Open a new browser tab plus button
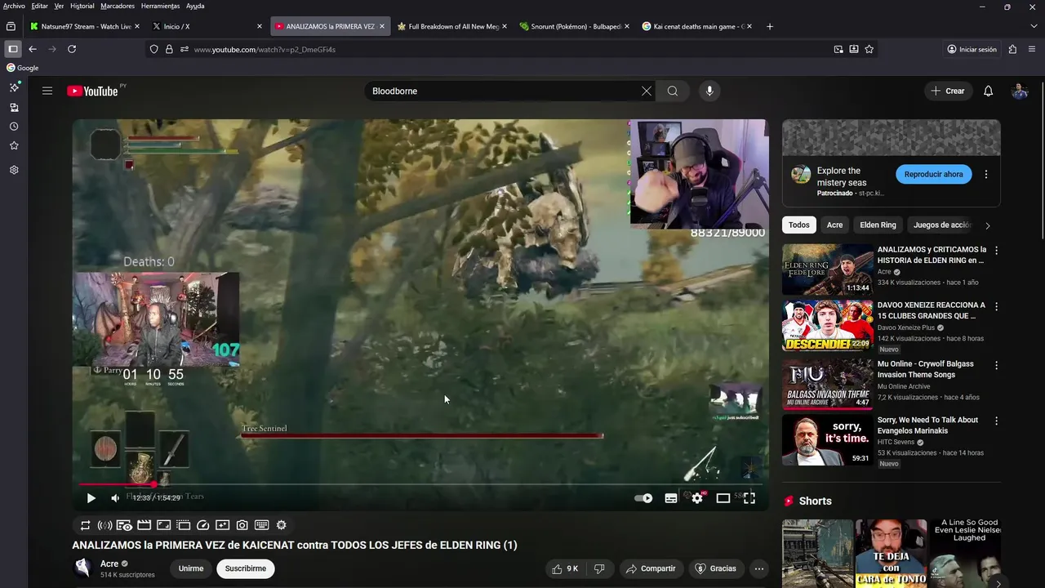This screenshot has width=1045, height=588. pyautogui.click(x=769, y=26)
